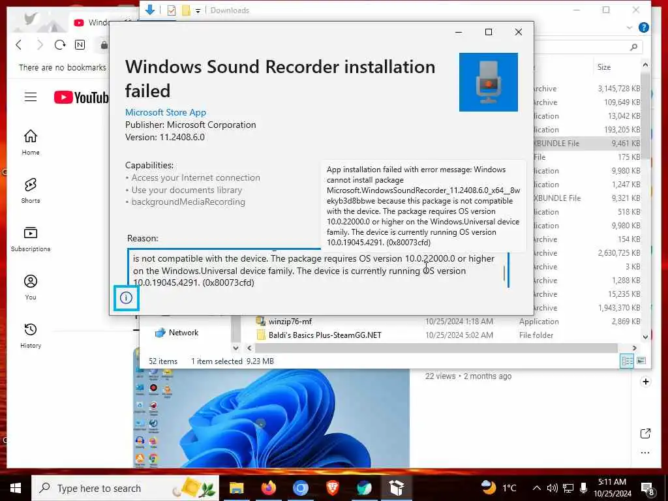Open the volume control in tray
Screen dimensions: 668x501
(x=552, y=489)
